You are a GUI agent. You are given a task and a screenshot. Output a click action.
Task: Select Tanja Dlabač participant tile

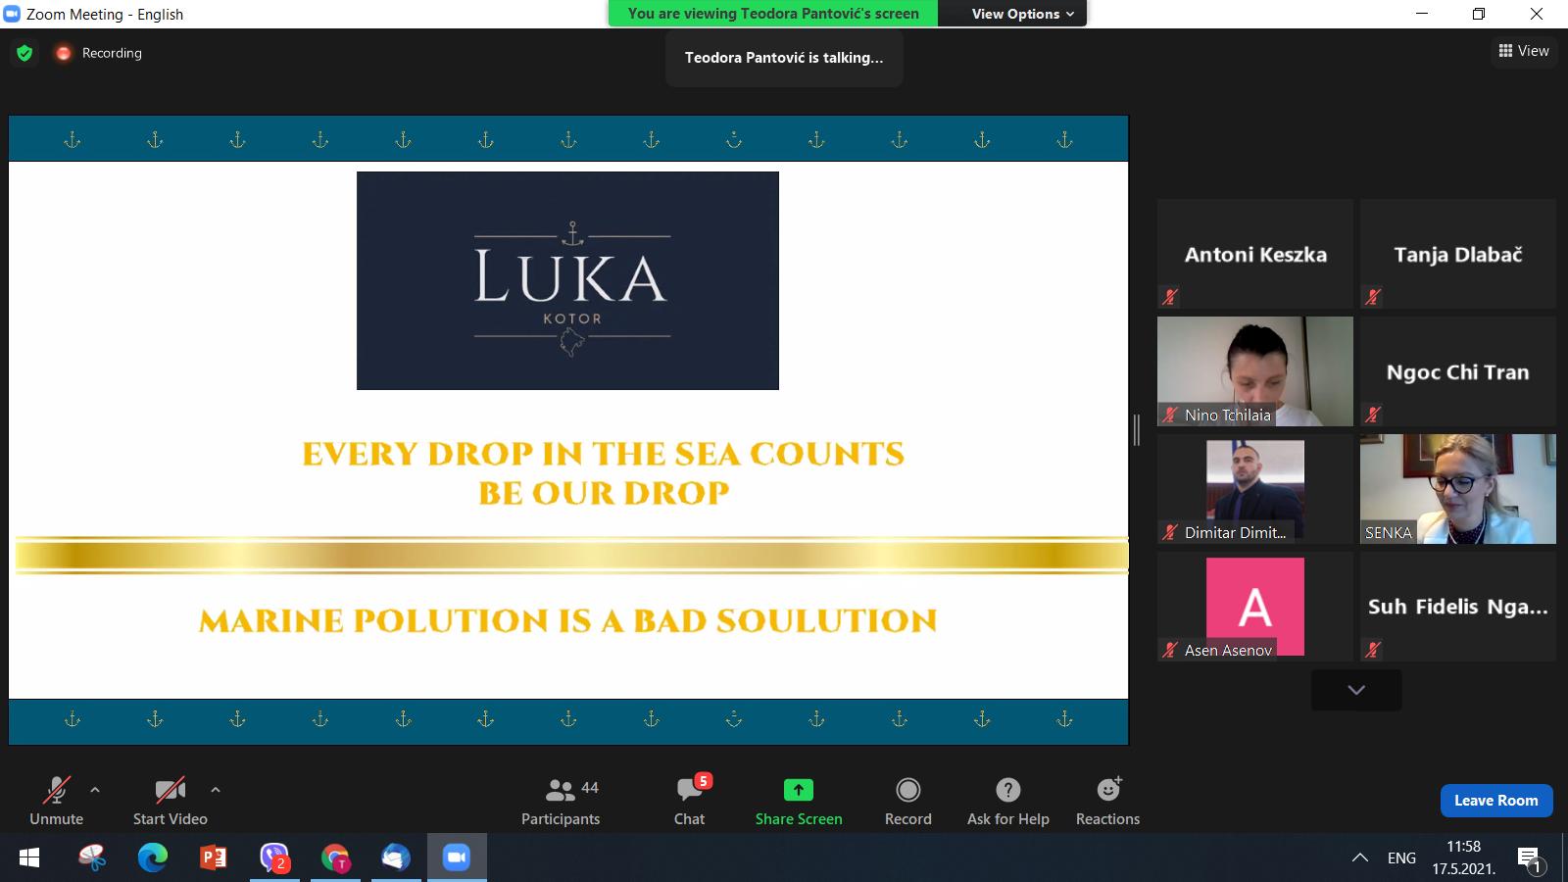click(1458, 254)
